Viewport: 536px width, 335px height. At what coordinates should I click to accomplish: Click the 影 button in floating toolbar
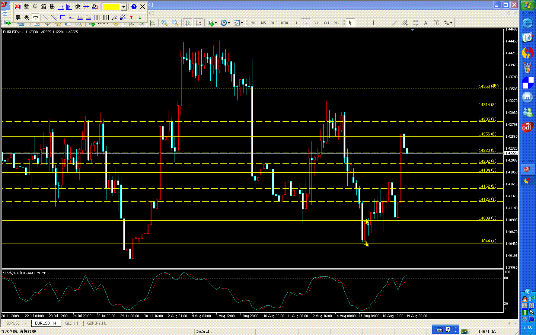[x=52, y=7]
